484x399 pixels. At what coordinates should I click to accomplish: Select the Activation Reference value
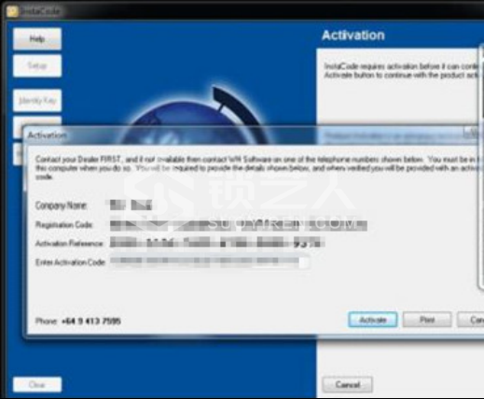[x=217, y=243]
